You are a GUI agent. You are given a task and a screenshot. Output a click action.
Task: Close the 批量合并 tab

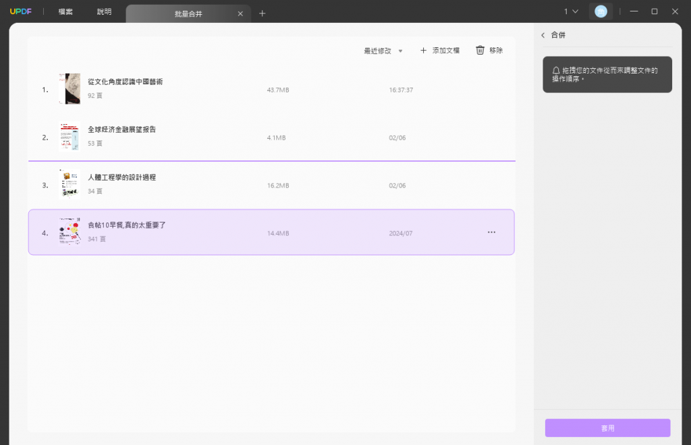[240, 13]
